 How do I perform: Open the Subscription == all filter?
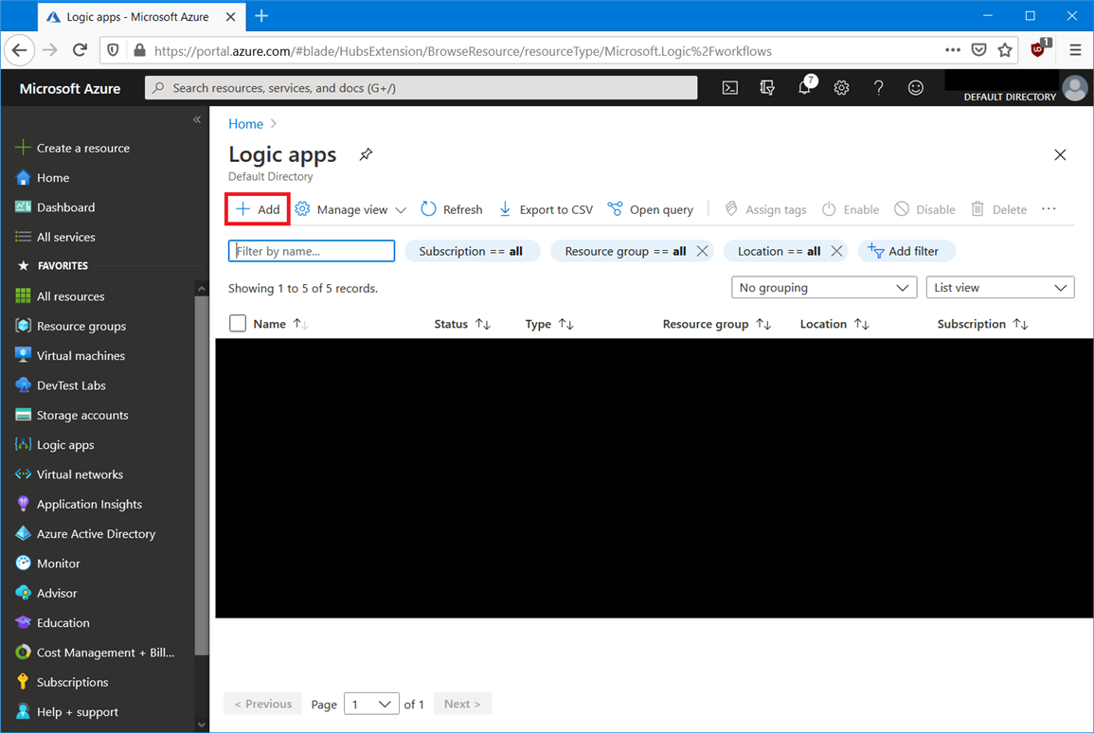(x=472, y=251)
